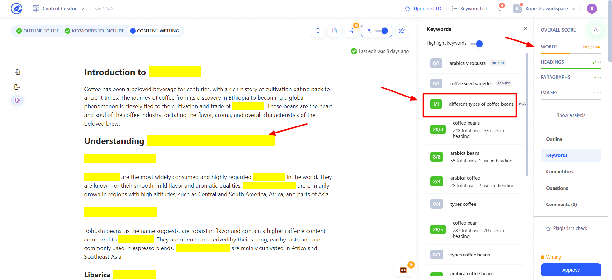This screenshot has width=612, height=280.
Task: Click the purple K assistant icon on left sidebar
Action: coord(18,100)
